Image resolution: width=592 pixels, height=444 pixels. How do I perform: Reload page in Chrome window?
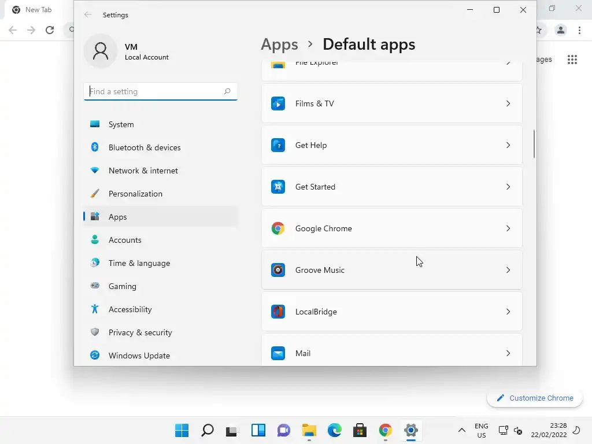click(50, 30)
